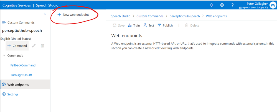Click the Publish toolbar button

tap(165, 25)
